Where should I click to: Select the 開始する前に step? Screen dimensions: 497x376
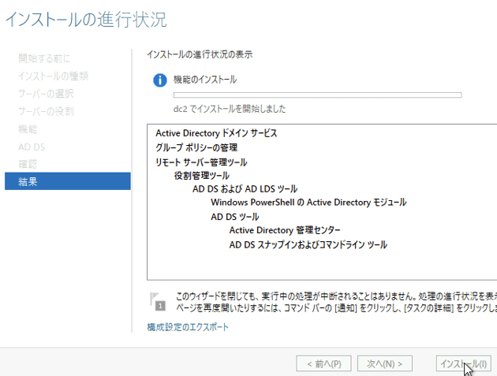point(44,58)
